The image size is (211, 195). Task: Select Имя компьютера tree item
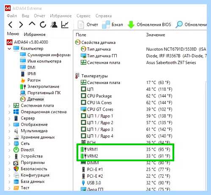coord(41,61)
